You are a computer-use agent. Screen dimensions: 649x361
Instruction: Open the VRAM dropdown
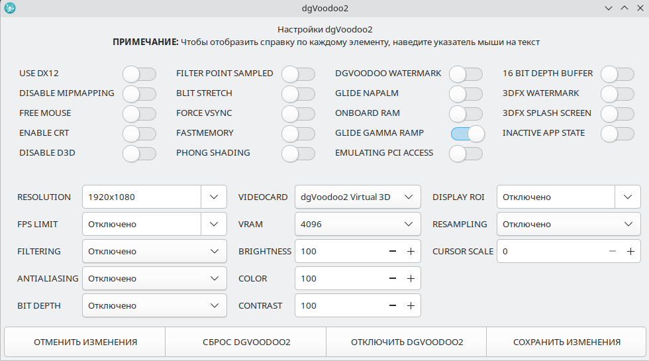[358, 225]
